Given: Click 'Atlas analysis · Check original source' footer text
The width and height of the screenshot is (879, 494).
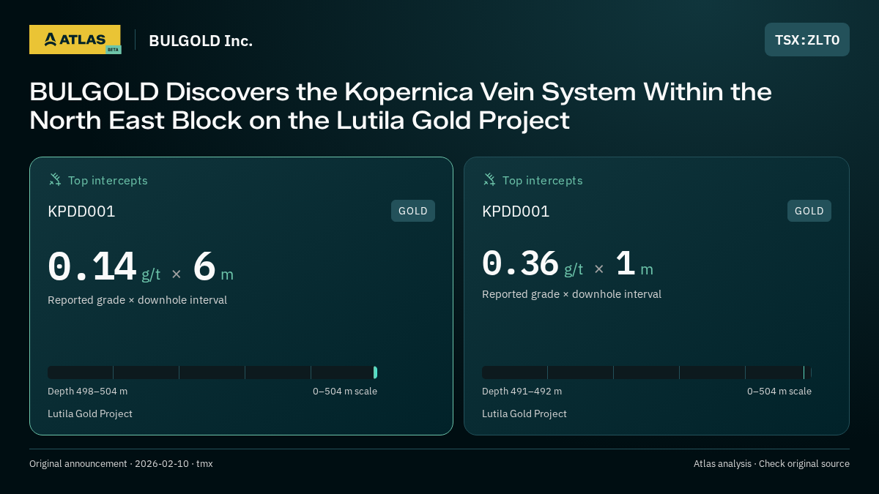Looking at the screenshot, I should tap(771, 464).
